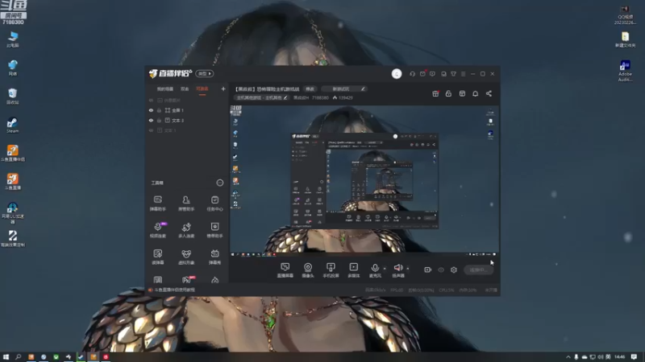This screenshot has width=645, height=362.
Task: Open the 任务中心 task center tool
Action: (214, 204)
